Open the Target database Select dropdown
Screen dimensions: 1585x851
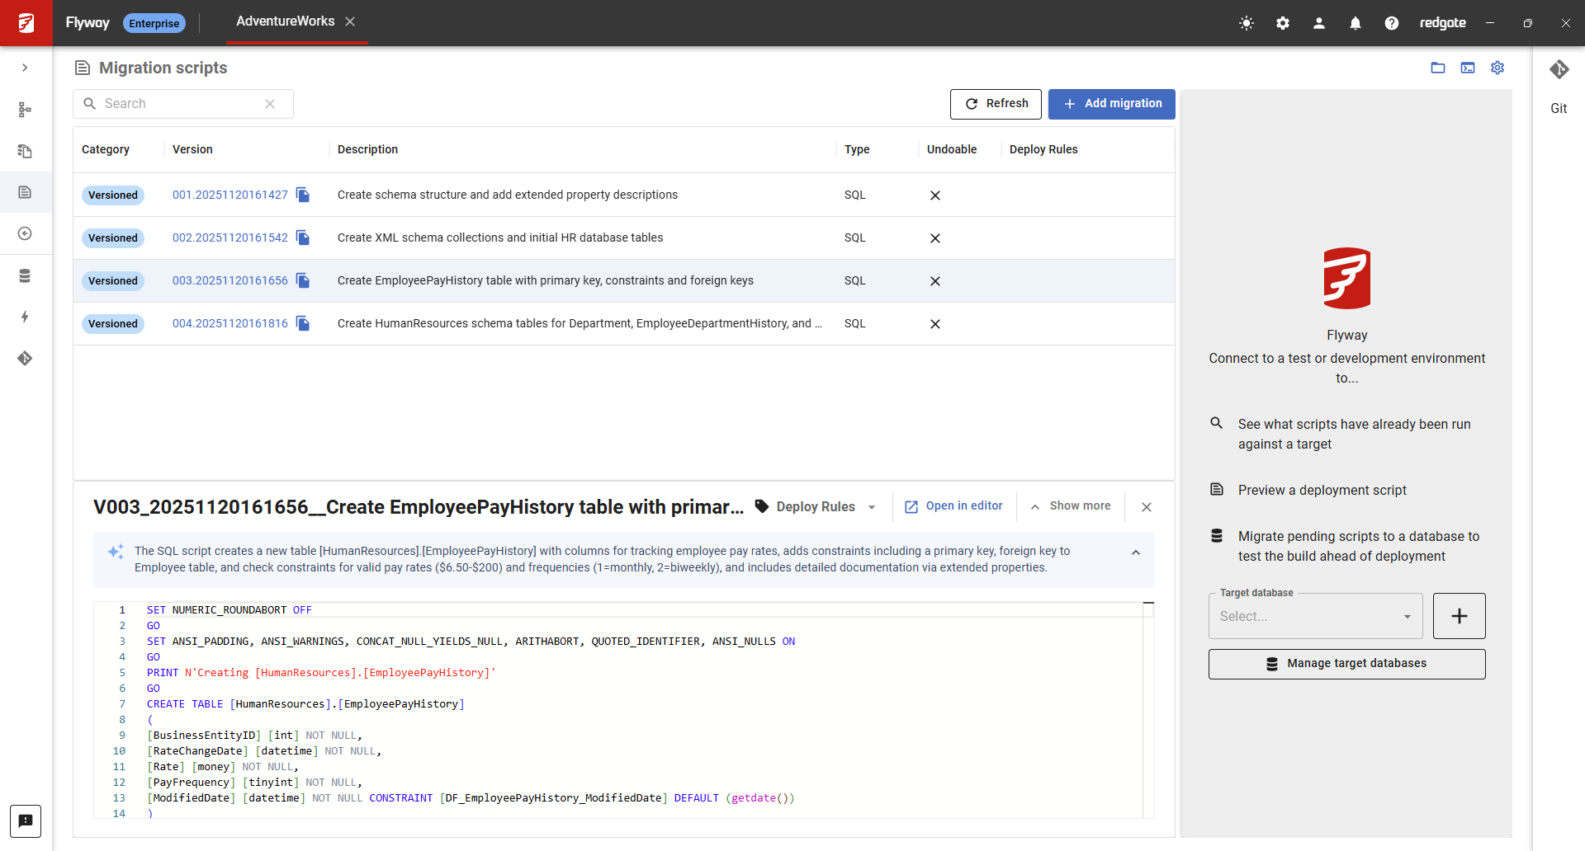[1315, 616]
